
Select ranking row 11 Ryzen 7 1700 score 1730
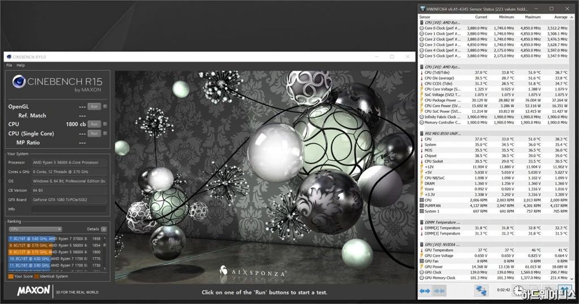click(55, 265)
